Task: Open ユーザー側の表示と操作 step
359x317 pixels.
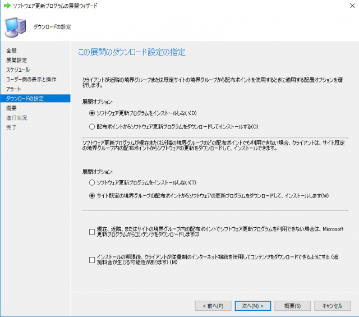Action: pos(31,79)
